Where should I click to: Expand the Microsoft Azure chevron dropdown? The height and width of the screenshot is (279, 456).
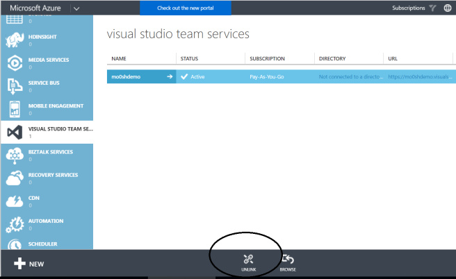click(76, 8)
